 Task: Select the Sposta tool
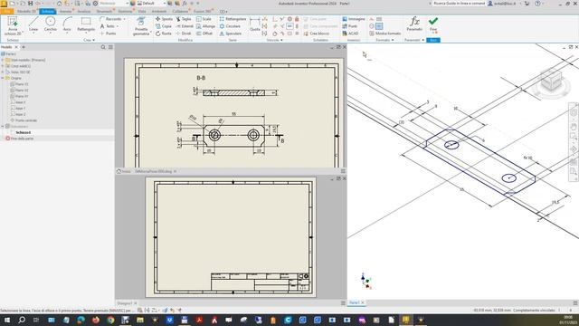point(164,19)
